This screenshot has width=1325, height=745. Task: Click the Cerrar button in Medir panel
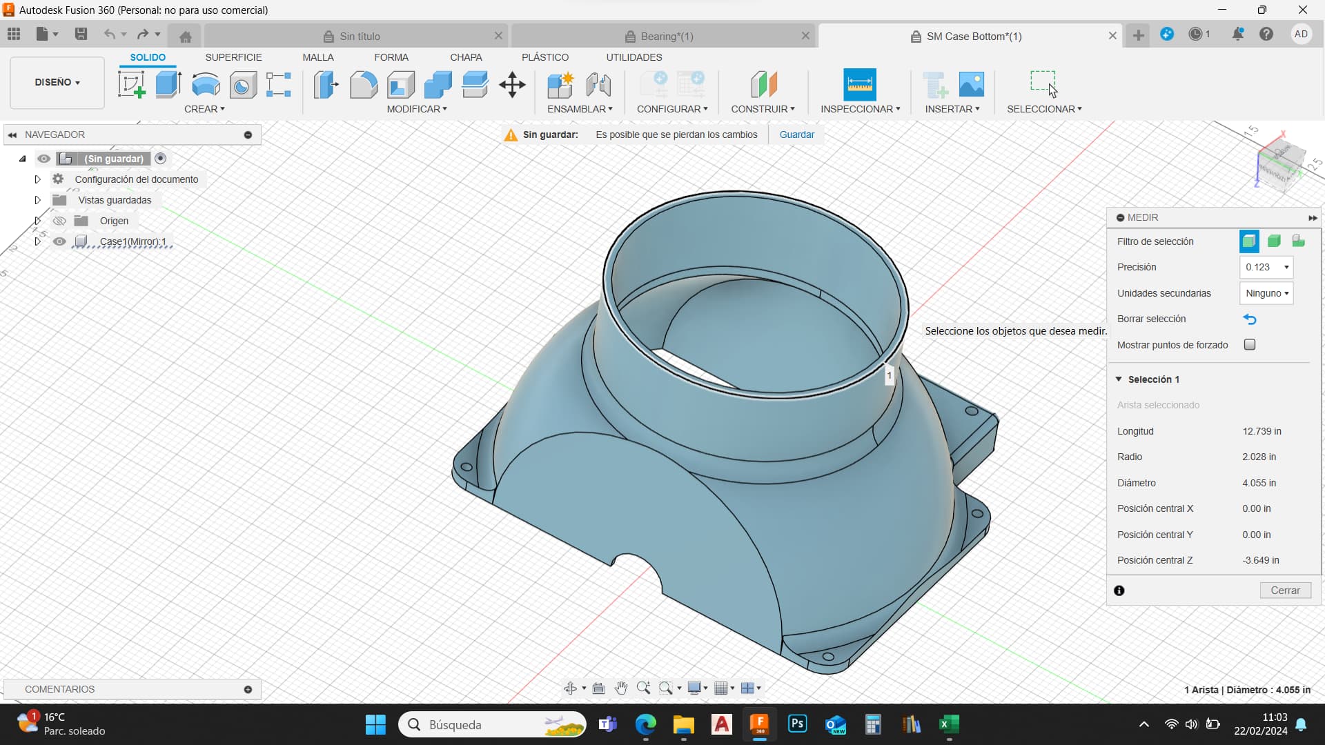[x=1285, y=590]
